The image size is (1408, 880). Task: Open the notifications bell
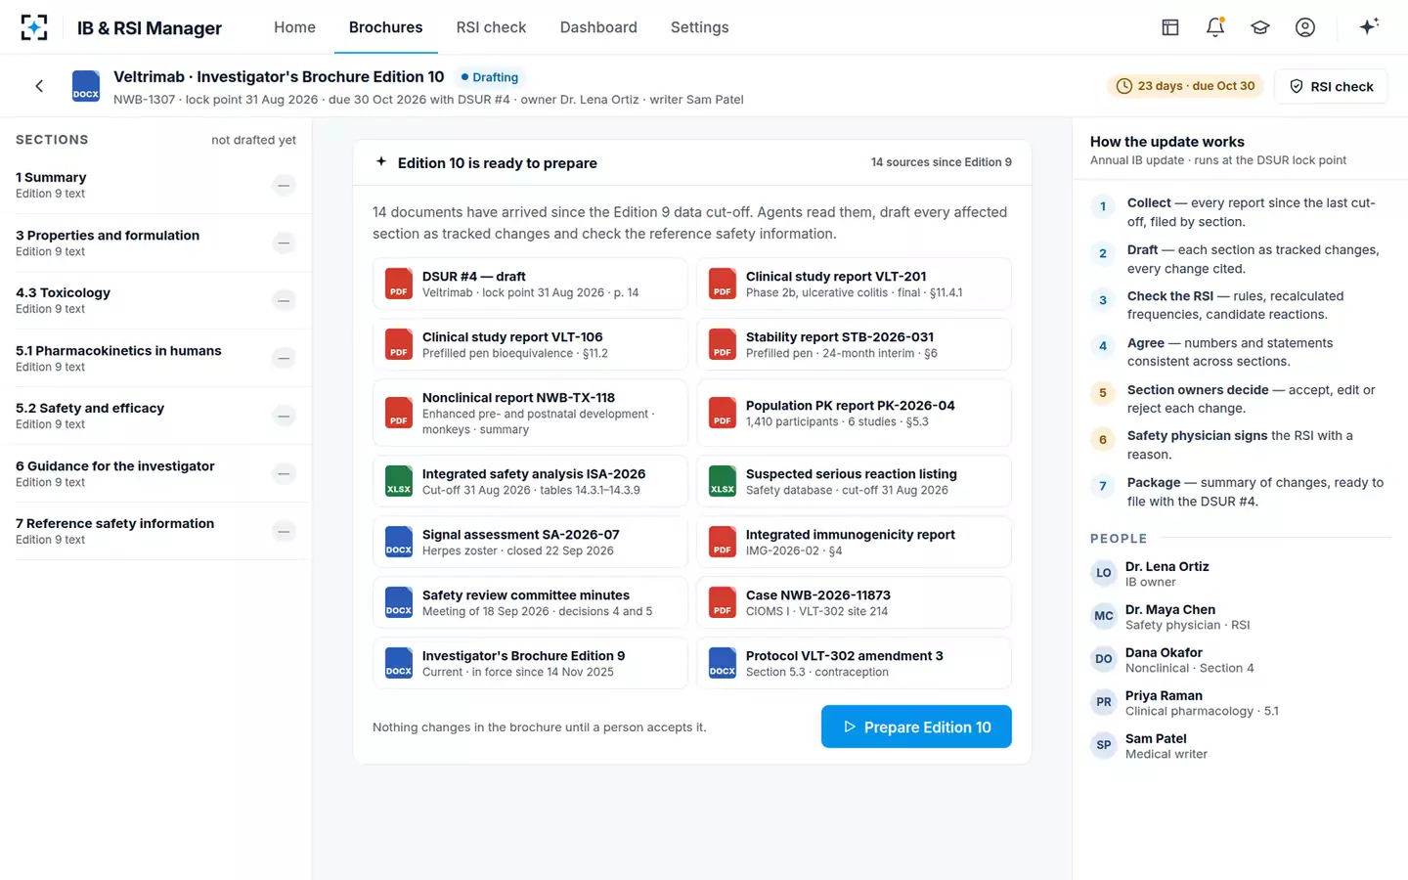(1215, 27)
